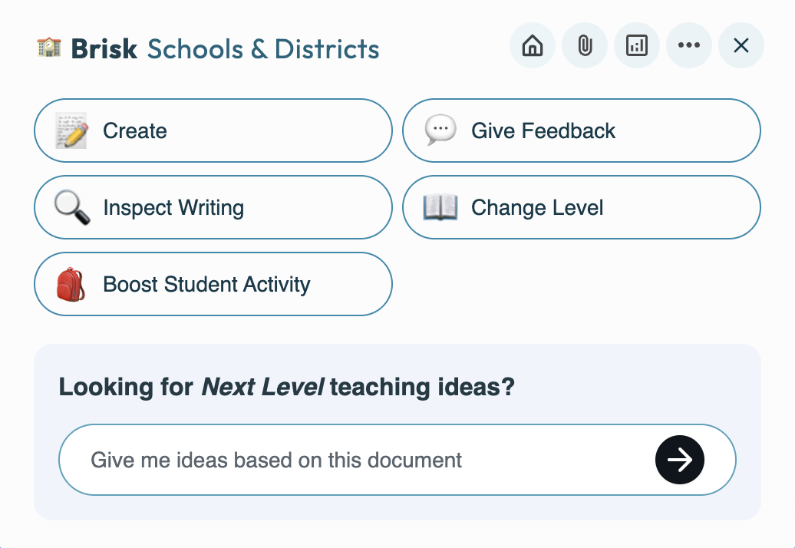Click the Schools & Districts label
The width and height of the screenshot is (795, 548).
[263, 49]
